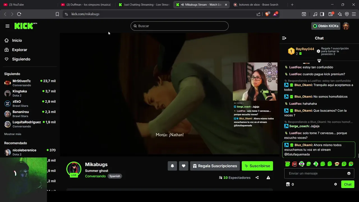Open Bananirou channel in sidebar
The image size is (359, 202).
(x=30, y=114)
